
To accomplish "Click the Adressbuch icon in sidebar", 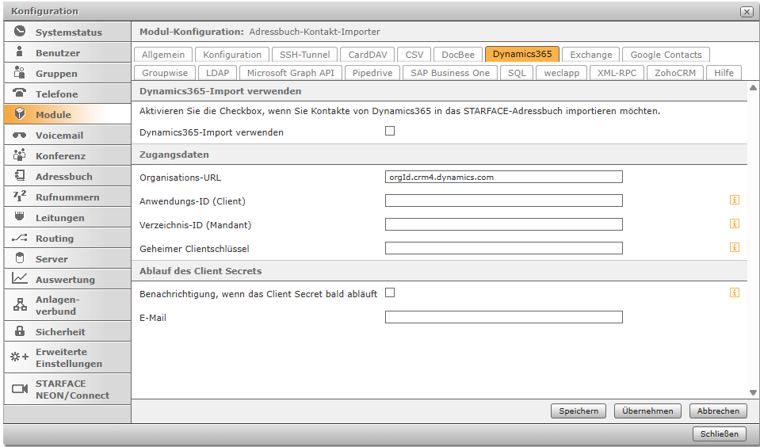I will [x=20, y=177].
